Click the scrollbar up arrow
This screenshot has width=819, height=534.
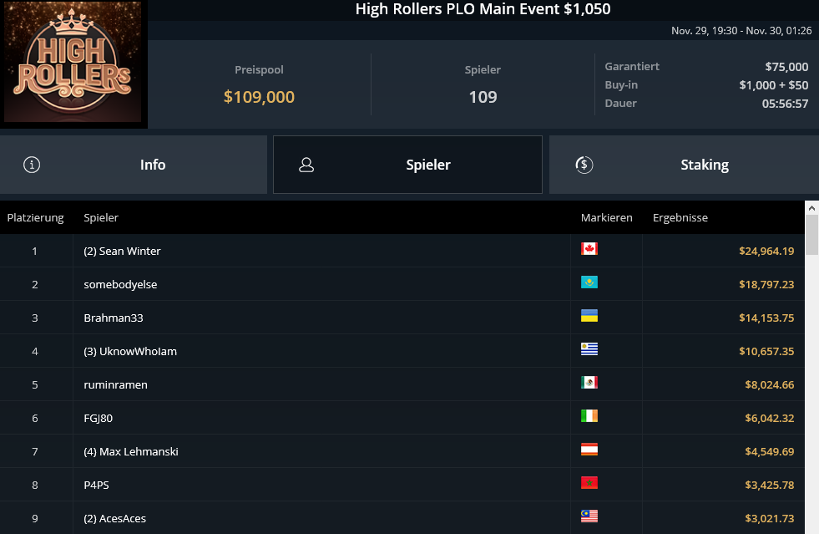pyautogui.click(x=811, y=206)
